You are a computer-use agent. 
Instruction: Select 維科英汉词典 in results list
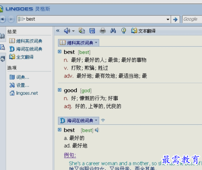(26, 41)
